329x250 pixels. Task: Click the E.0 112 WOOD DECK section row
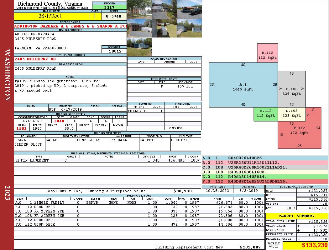[x=139, y=220]
